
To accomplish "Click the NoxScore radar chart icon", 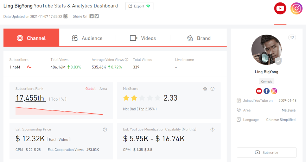I will [205, 89].
